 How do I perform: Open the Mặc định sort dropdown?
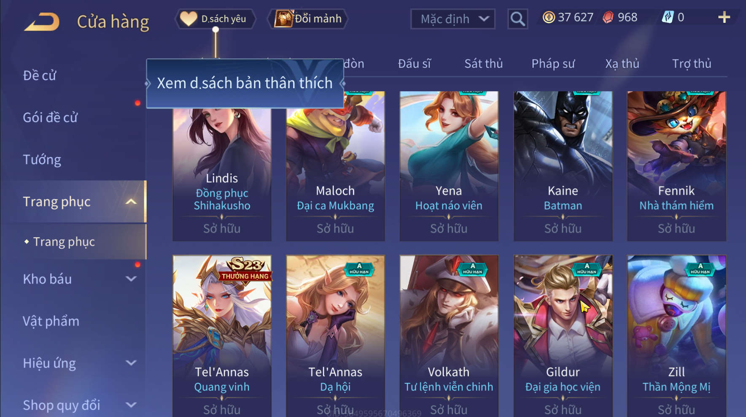(x=452, y=19)
